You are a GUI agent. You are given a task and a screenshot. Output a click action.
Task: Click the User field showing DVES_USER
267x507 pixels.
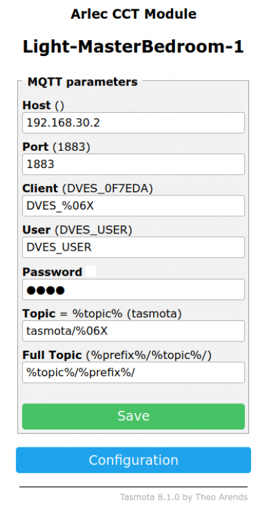(x=133, y=247)
